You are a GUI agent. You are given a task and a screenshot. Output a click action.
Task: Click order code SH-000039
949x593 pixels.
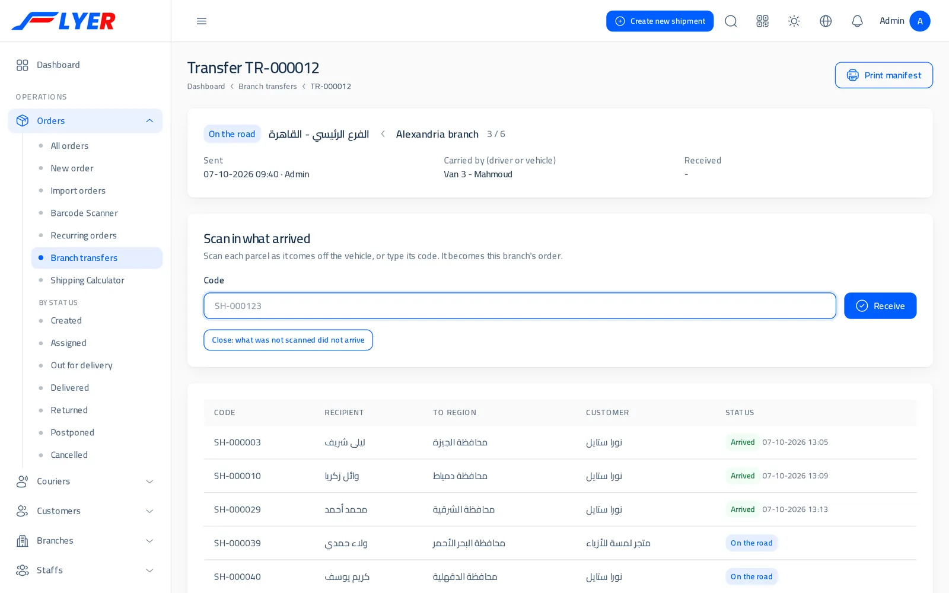coord(237,543)
